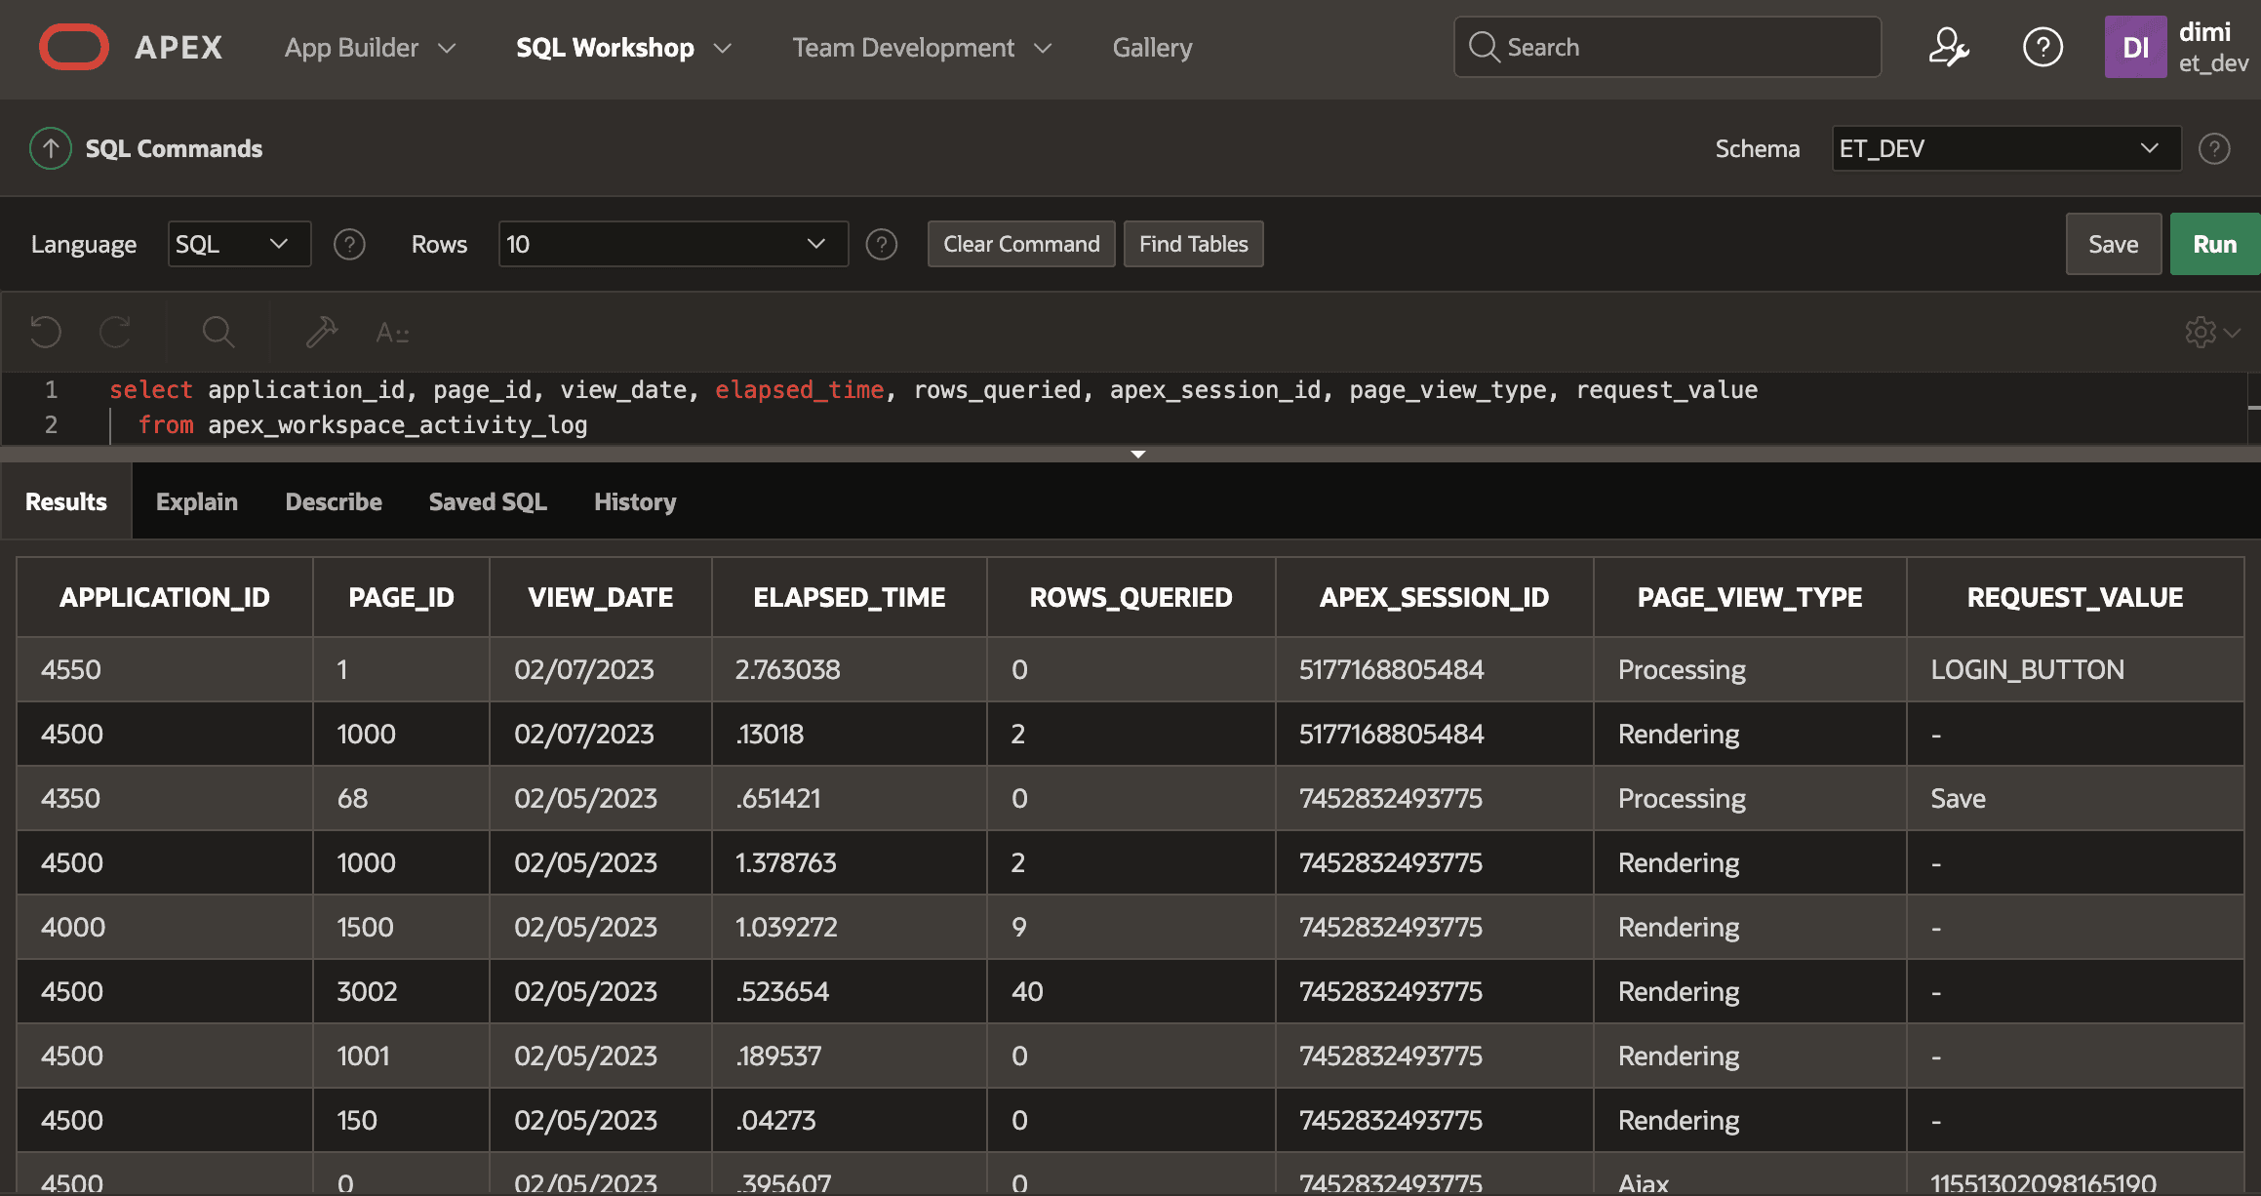This screenshot has width=2261, height=1196.
Task: Collapse the results pane using the divider handle
Action: point(1137,453)
